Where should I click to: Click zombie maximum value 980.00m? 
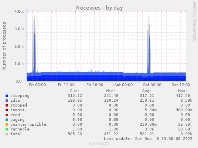tap(184, 110)
